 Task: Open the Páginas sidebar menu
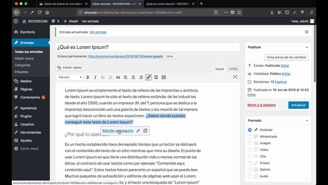[31, 89]
